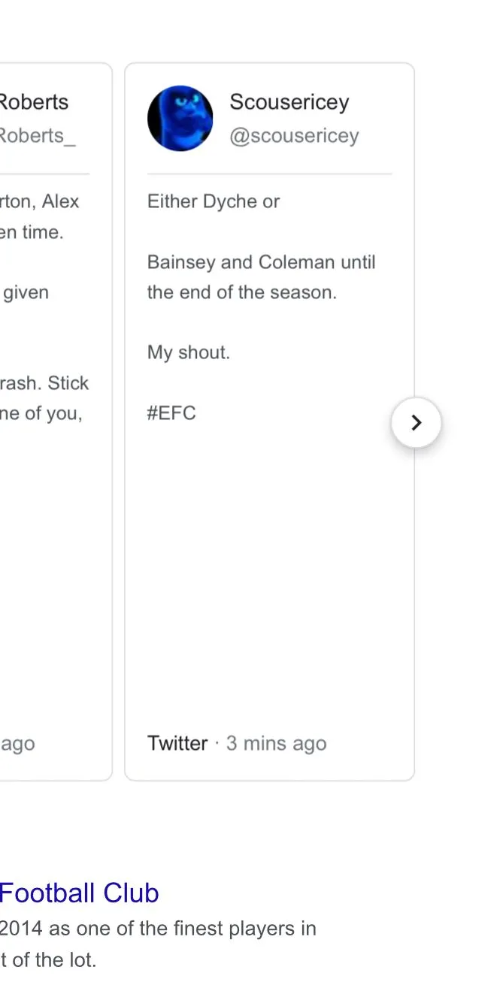Viewport: 503px width, 988px height.
Task: Open the Football Club search result title
Action: pyautogui.click(x=79, y=893)
